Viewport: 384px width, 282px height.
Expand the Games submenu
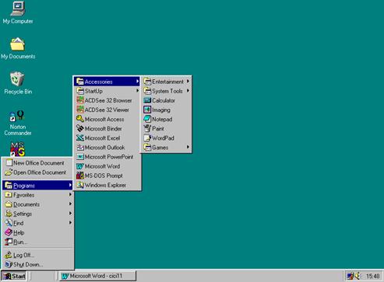[x=166, y=148]
